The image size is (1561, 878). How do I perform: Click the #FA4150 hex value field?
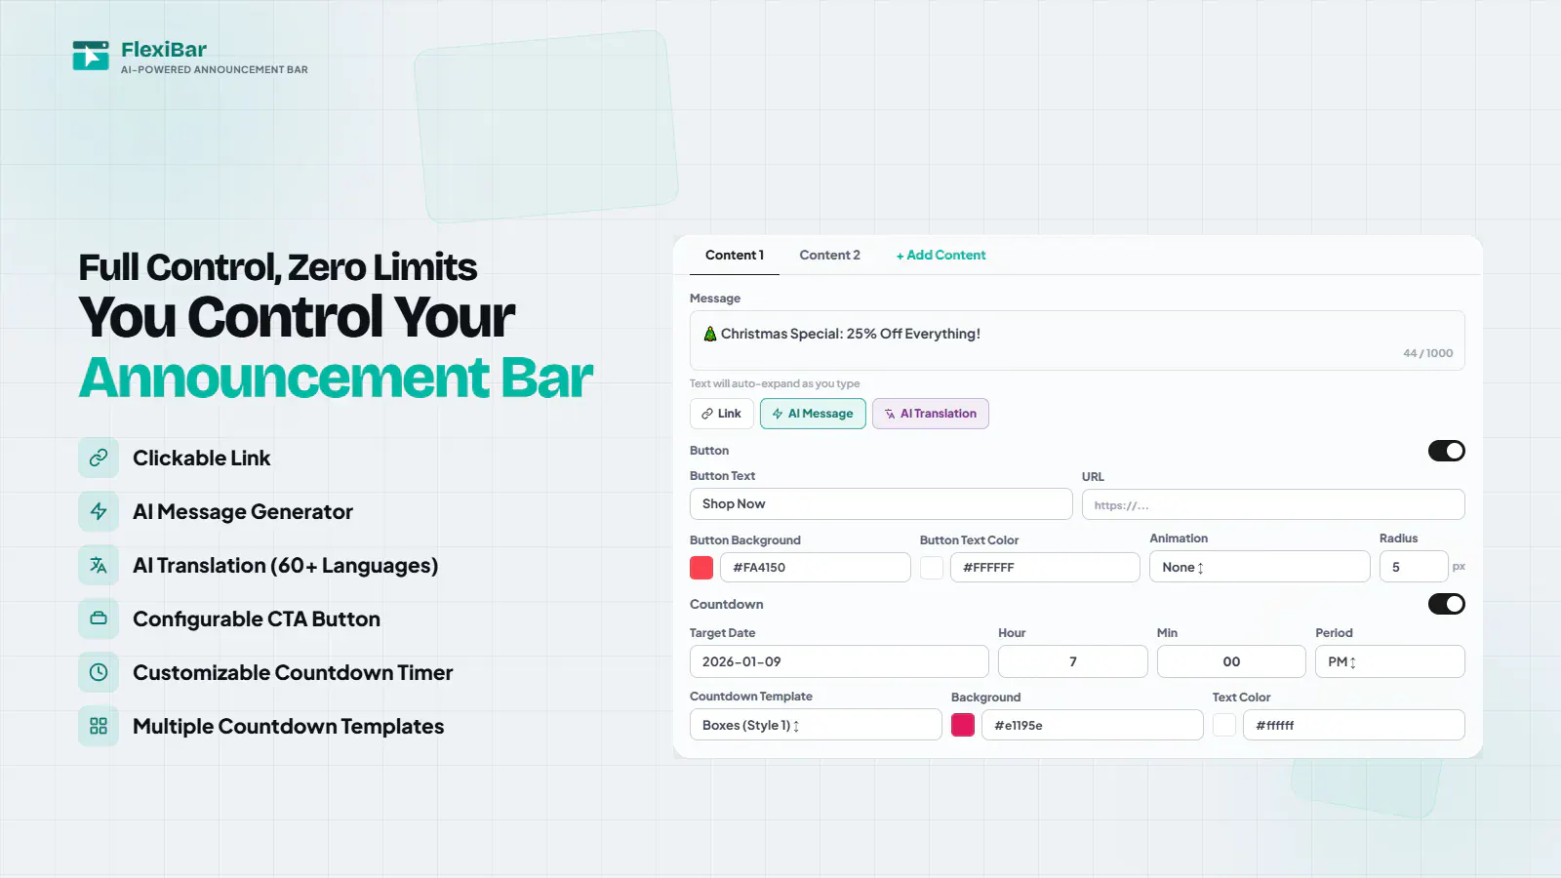[x=816, y=567]
